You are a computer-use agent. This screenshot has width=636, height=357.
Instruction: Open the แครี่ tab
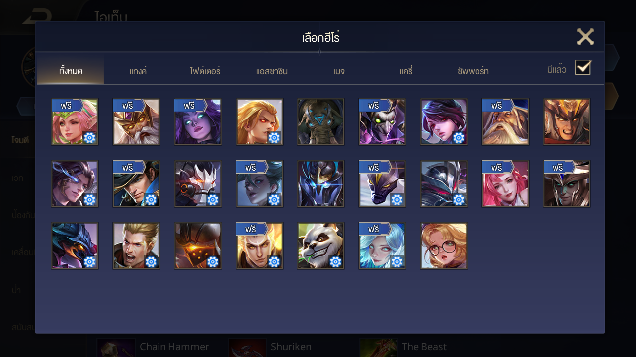click(x=406, y=71)
